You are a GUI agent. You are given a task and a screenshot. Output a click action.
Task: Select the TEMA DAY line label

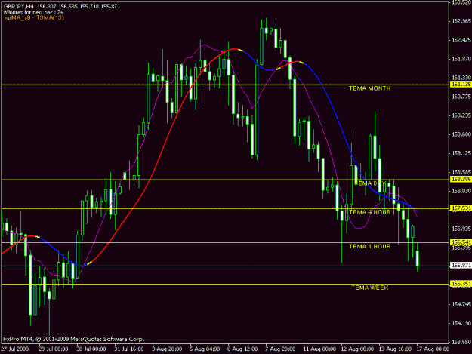(370, 183)
